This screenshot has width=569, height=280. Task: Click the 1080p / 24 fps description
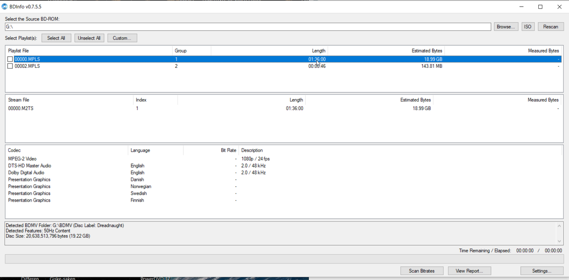[x=256, y=159]
